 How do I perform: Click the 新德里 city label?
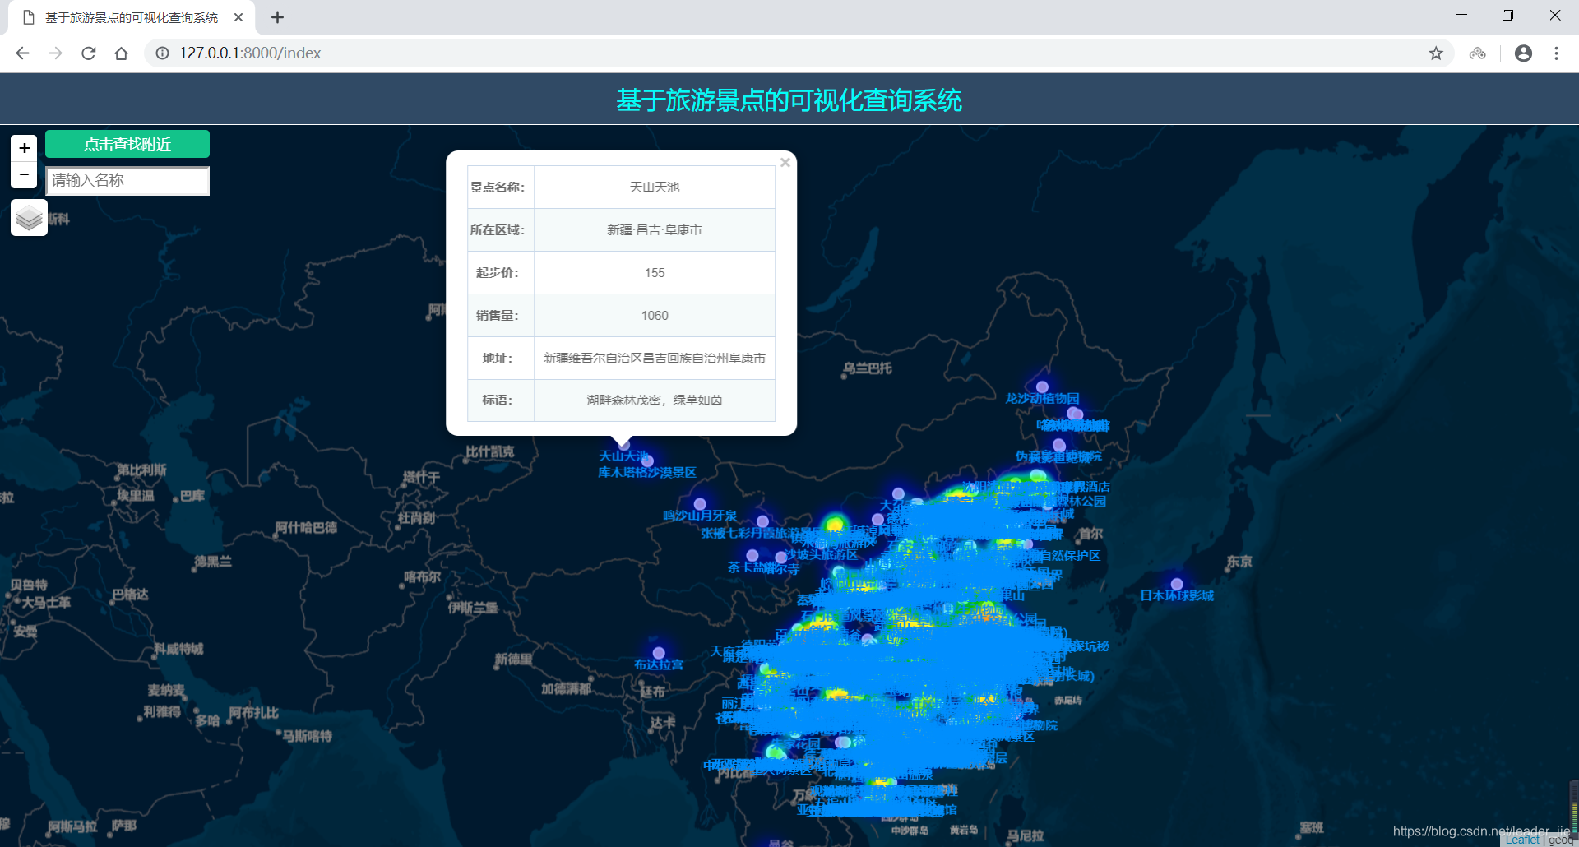pos(513,660)
